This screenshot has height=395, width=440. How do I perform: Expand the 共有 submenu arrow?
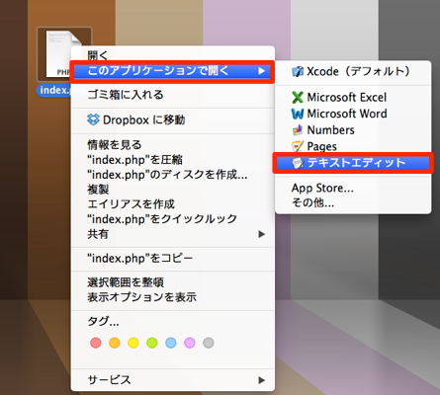262,234
